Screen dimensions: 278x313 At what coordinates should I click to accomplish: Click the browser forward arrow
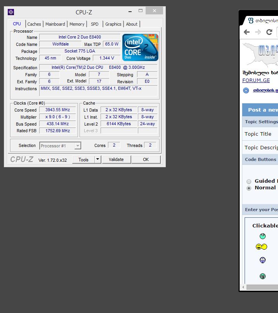pyautogui.click(x=258, y=32)
